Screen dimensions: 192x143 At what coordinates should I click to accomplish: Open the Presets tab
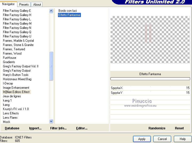click(x=24, y=5)
